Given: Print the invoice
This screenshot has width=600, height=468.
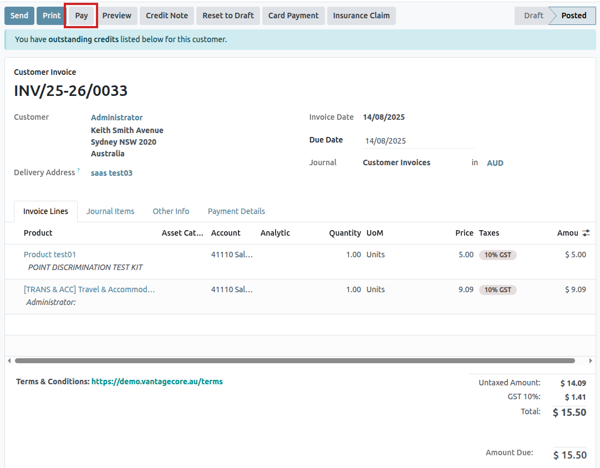Looking at the screenshot, I should click(x=52, y=16).
